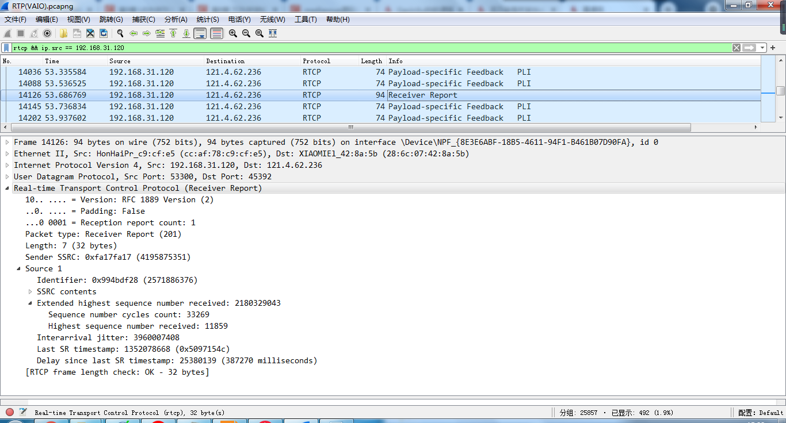Toggle packet list colorization
786x423 pixels.
(x=217, y=33)
